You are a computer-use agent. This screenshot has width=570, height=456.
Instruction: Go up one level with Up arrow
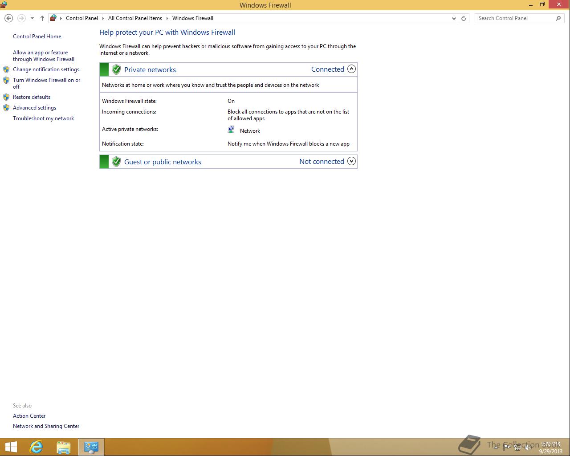(42, 18)
